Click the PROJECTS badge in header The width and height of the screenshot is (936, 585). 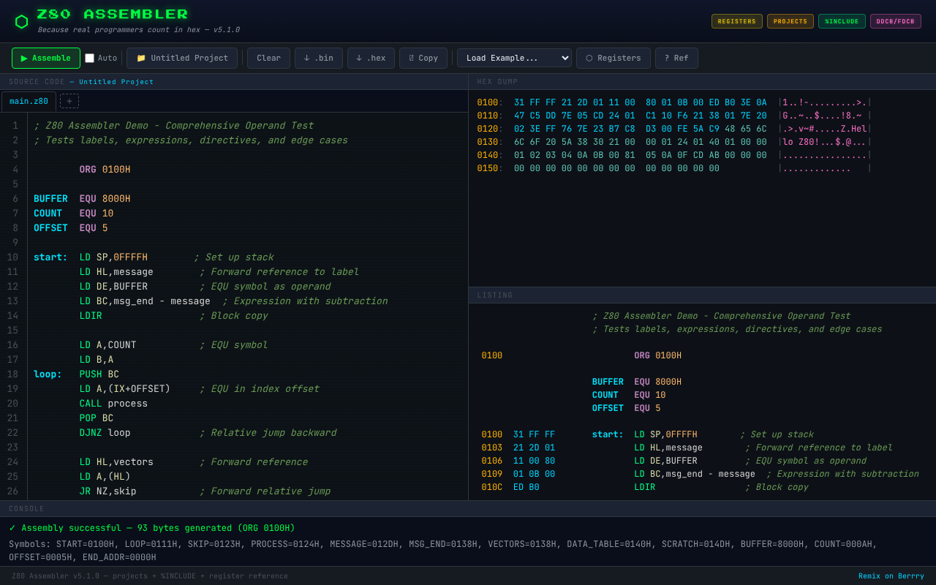click(790, 21)
